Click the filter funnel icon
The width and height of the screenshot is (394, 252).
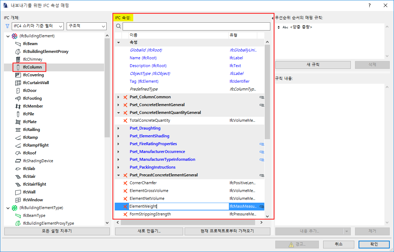point(7,26)
